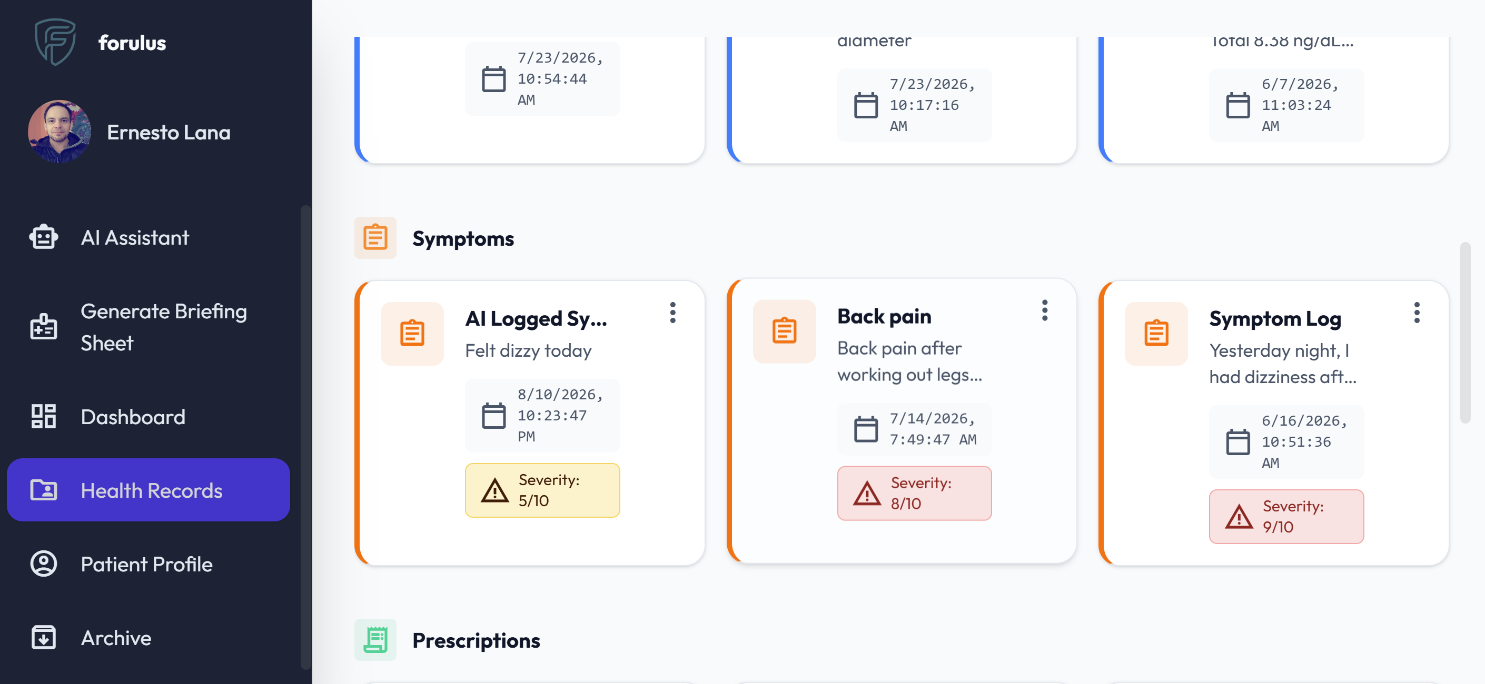Click the Severity 5/10 yellow badge
The image size is (1485, 684).
point(542,490)
